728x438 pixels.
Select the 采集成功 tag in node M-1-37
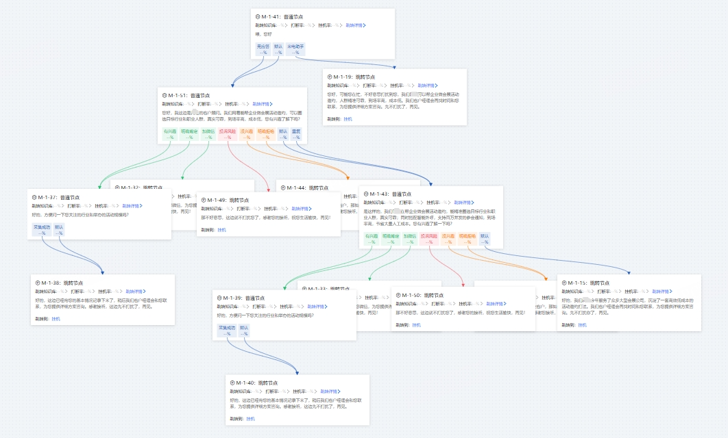(42, 230)
